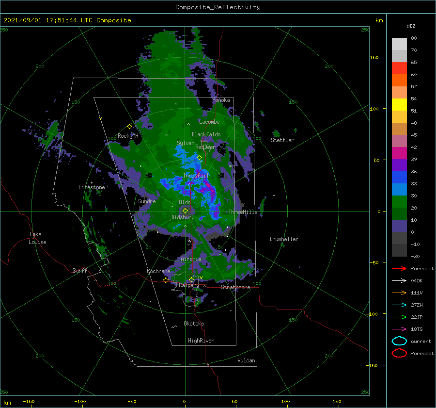Click the Sylvan city label

pyautogui.click(x=186, y=143)
